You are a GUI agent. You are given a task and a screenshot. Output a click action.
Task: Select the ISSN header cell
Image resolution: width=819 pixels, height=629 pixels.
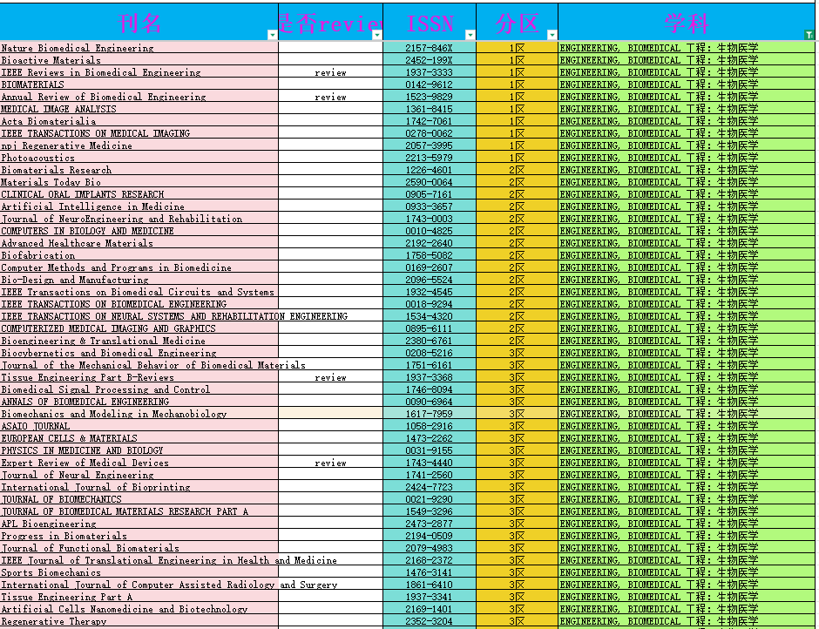point(430,22)
